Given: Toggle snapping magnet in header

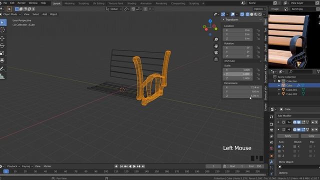Looking at the screenshot, I should 133,9.
